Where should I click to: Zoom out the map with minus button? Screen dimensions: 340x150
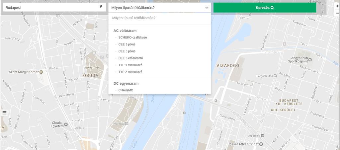click(x=337, y=13)
